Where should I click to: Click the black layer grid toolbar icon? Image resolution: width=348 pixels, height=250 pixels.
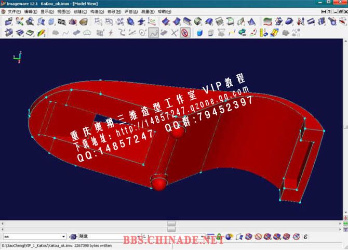(62, 21)
